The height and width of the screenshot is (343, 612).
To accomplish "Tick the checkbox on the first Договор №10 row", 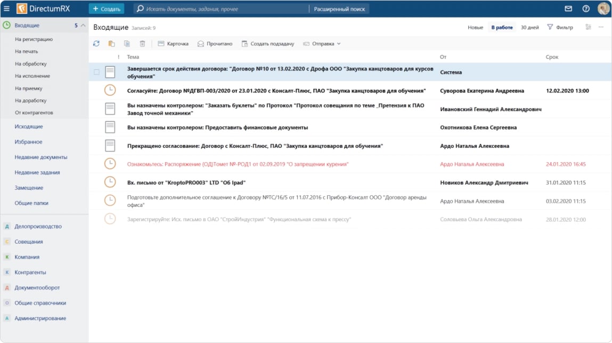I will point(96,72).
